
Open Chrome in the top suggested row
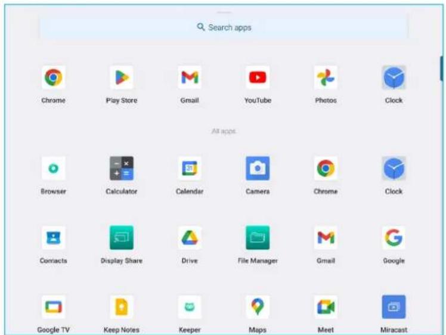[x=53, y=77]
